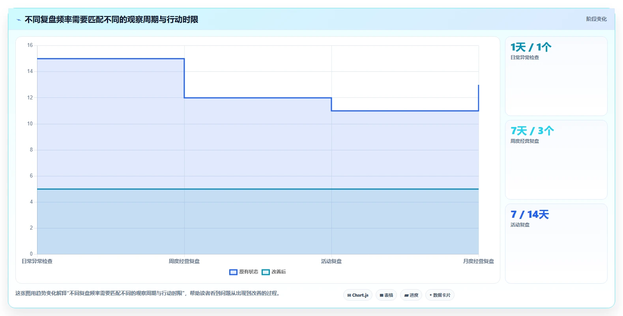Click the 活动复盘 x-axis label
Viewport: 623px width, 316px height.
[331, 261]
